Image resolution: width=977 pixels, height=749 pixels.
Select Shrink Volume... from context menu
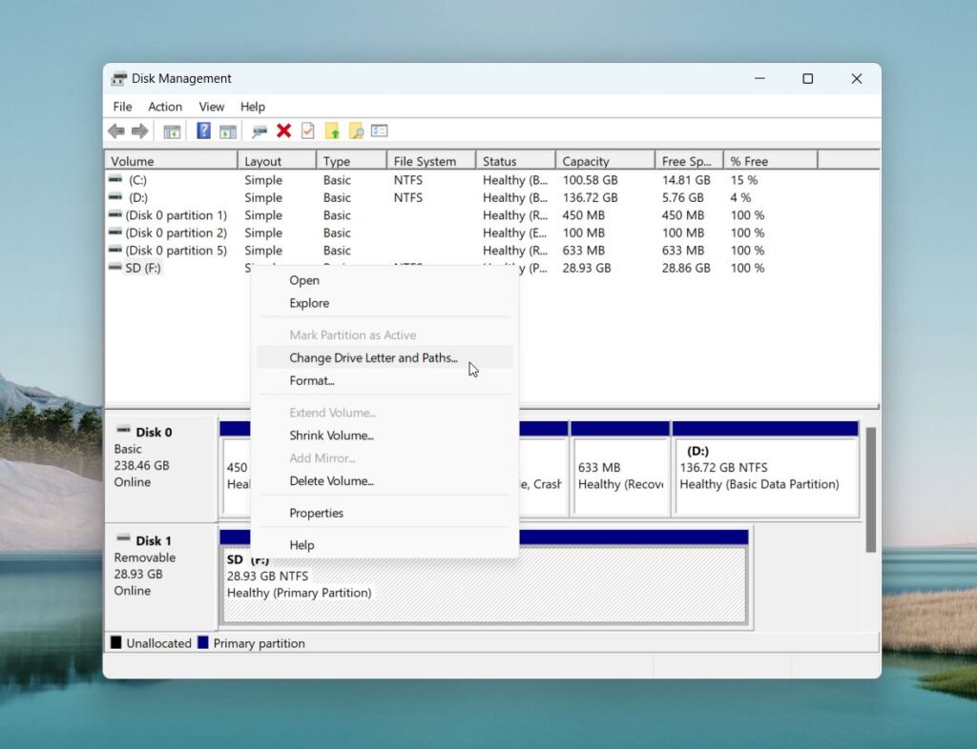pyautogui.click(x=331, y=435)
